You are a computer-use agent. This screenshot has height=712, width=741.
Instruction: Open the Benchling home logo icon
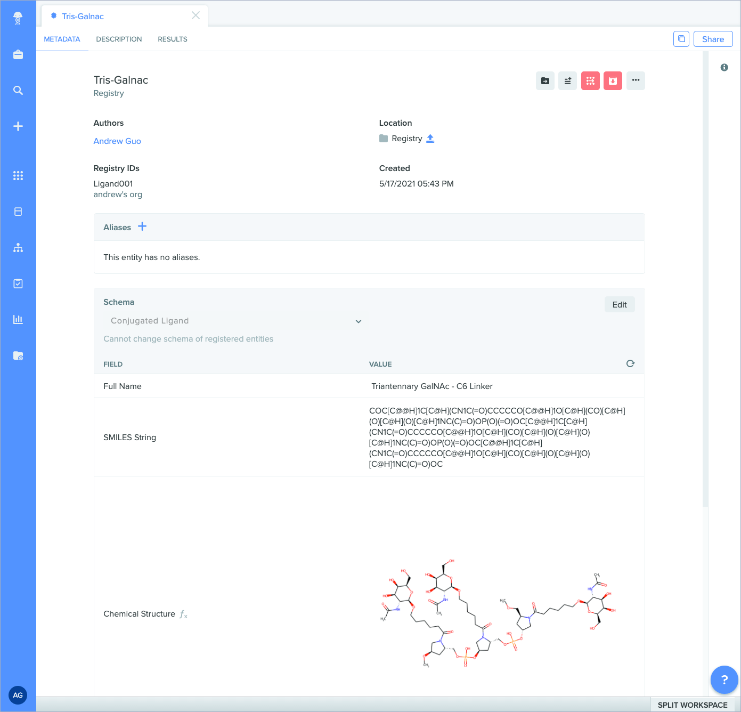click(x=18, y=18)
